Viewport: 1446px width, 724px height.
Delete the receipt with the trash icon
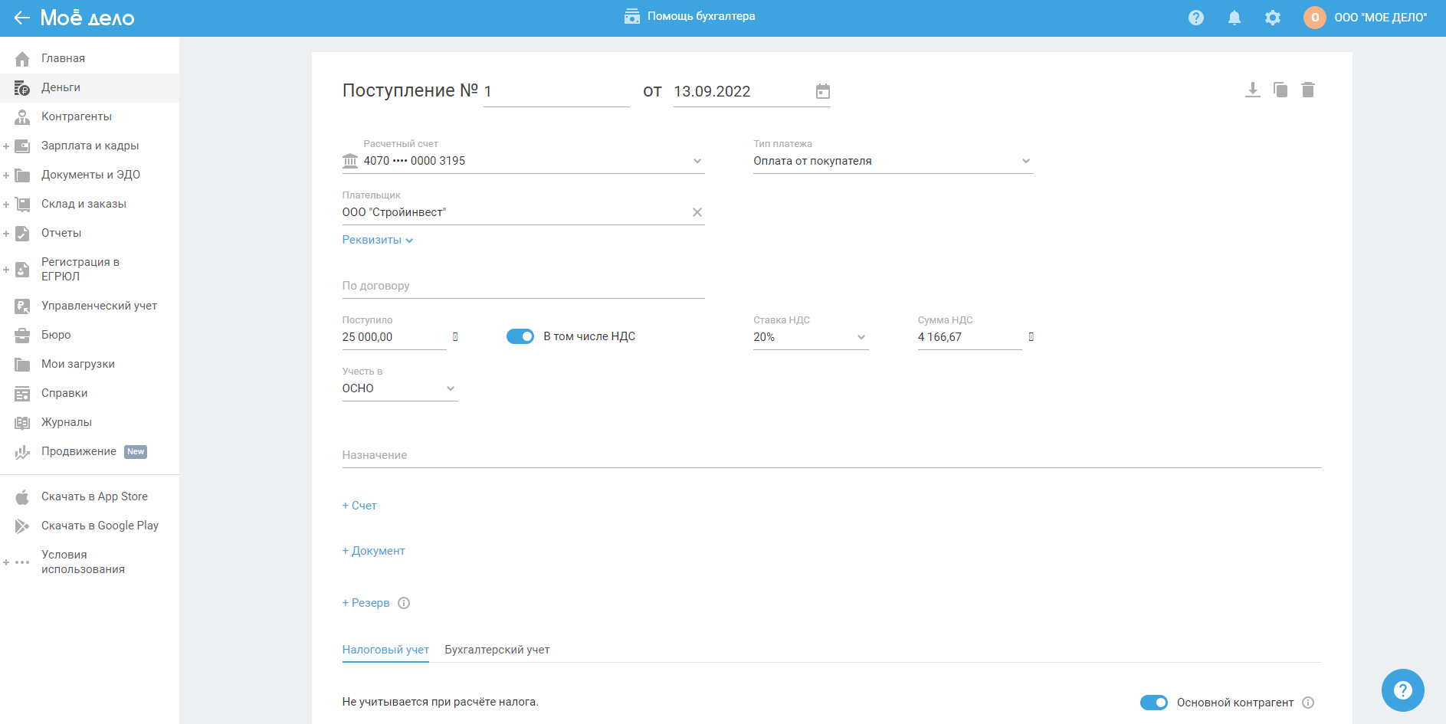[x=1307, y=90]
